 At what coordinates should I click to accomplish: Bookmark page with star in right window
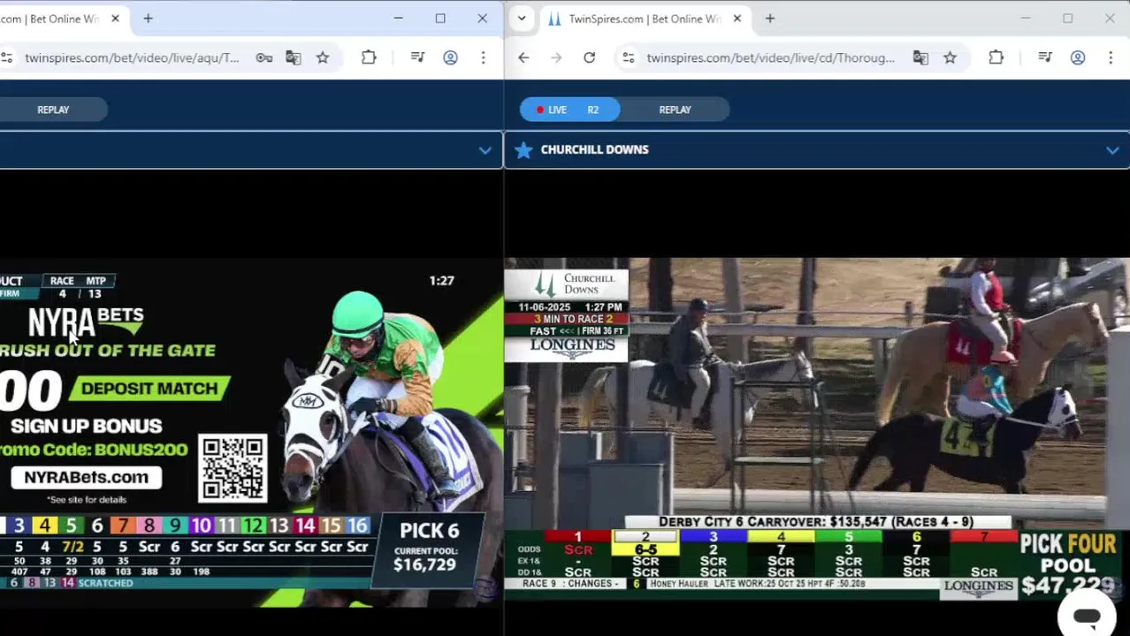coord(950,57)
